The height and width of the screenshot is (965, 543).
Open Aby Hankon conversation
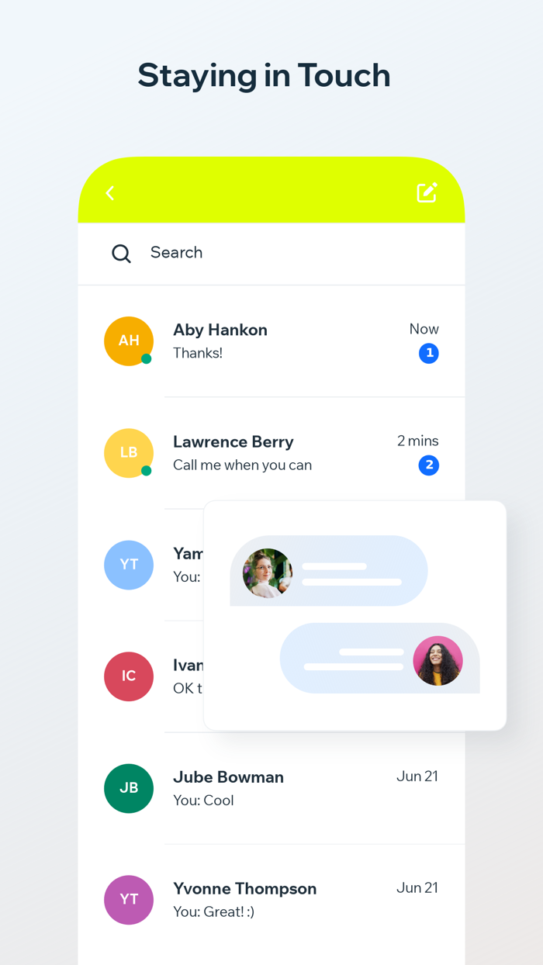(271, 341)
